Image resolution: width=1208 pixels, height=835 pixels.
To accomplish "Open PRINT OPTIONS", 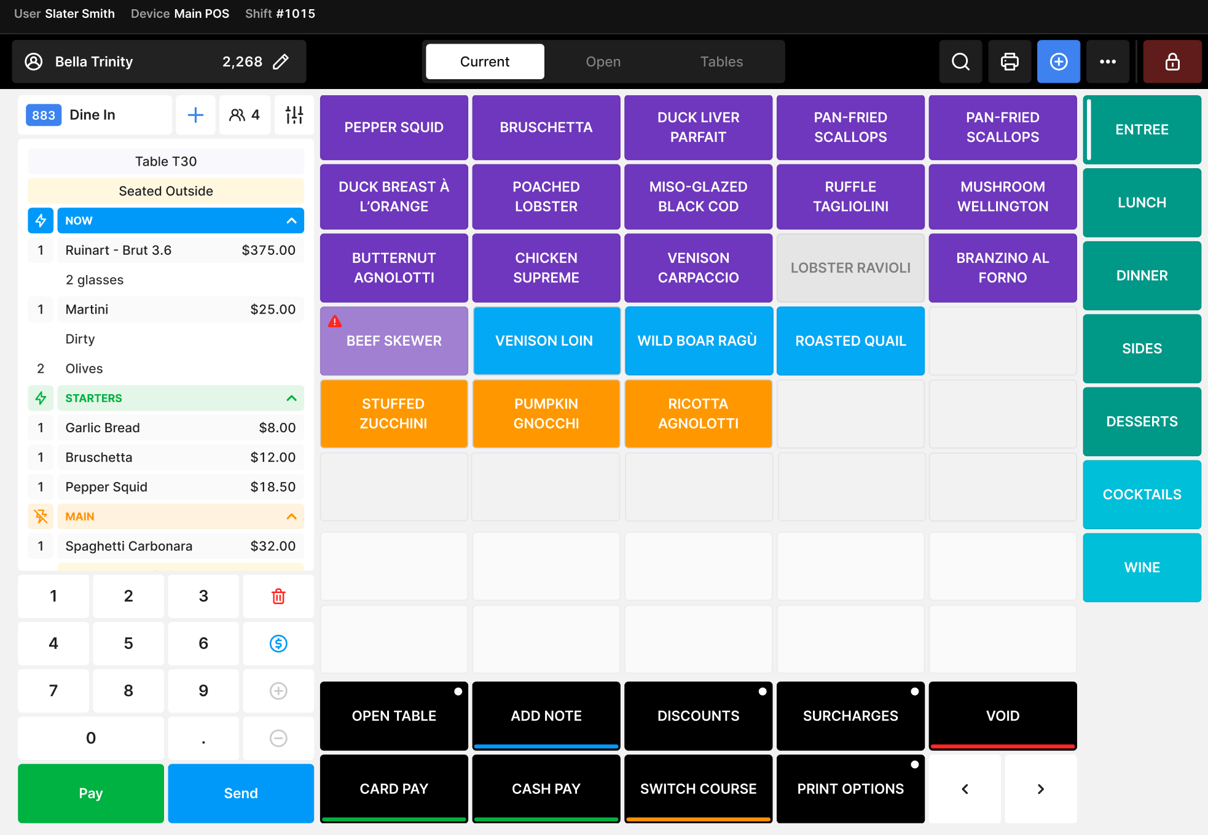I will [x=850, y=789].
